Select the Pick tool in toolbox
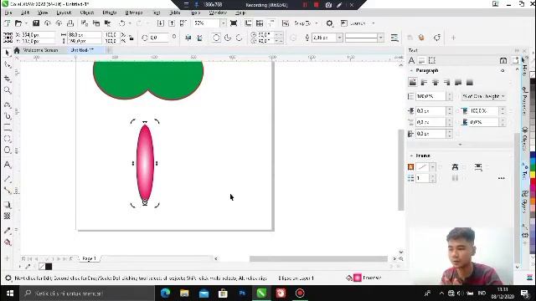536x301 pixels. [x=8, y=53]
